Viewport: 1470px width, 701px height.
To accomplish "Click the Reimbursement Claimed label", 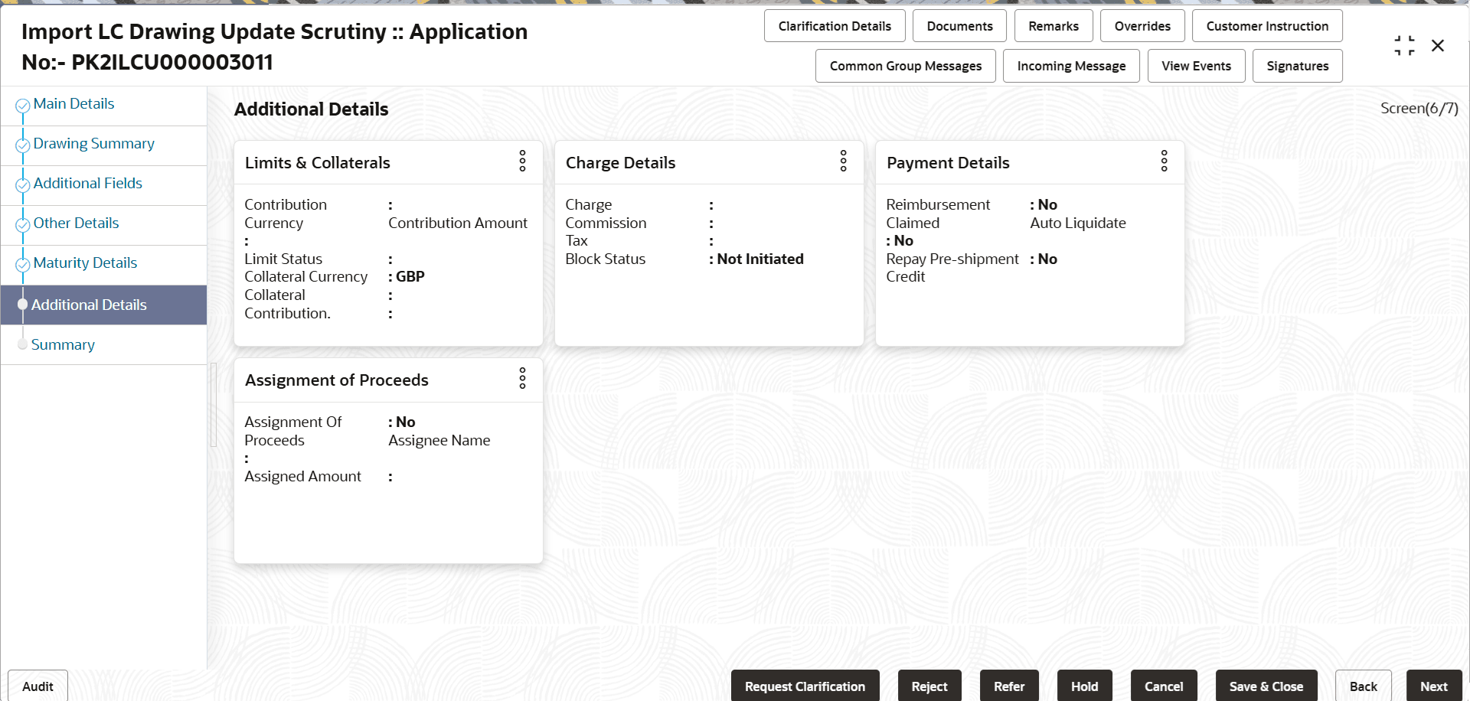I will [938, 214].
